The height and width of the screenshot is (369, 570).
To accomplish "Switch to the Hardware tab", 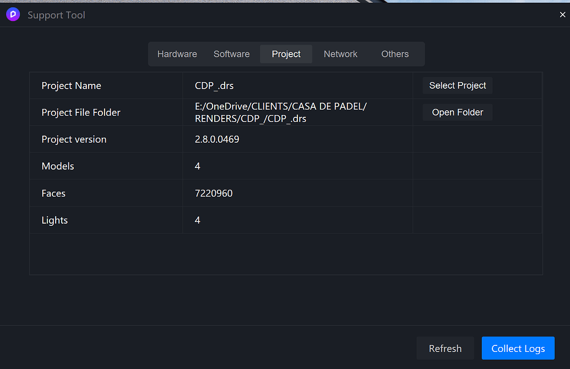I will click(x=177, y=54).
